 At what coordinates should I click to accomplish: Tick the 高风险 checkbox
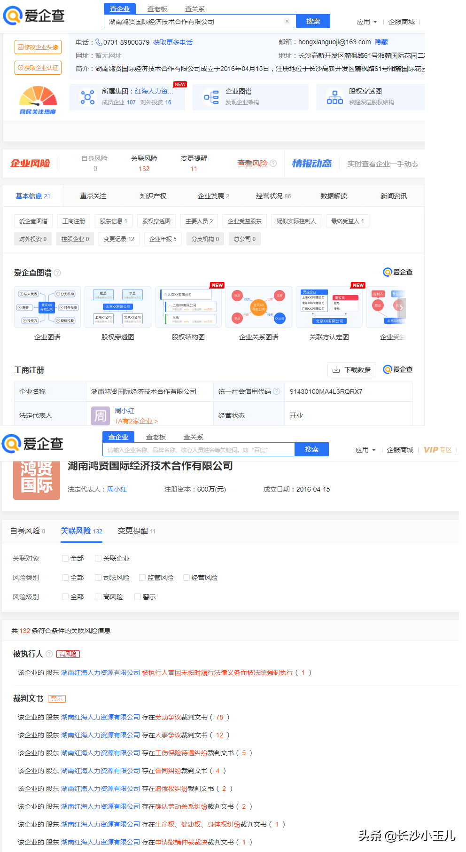[x=98, y=597]
